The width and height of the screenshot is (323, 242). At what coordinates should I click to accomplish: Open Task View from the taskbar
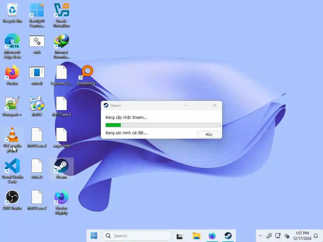pos(179,236)
